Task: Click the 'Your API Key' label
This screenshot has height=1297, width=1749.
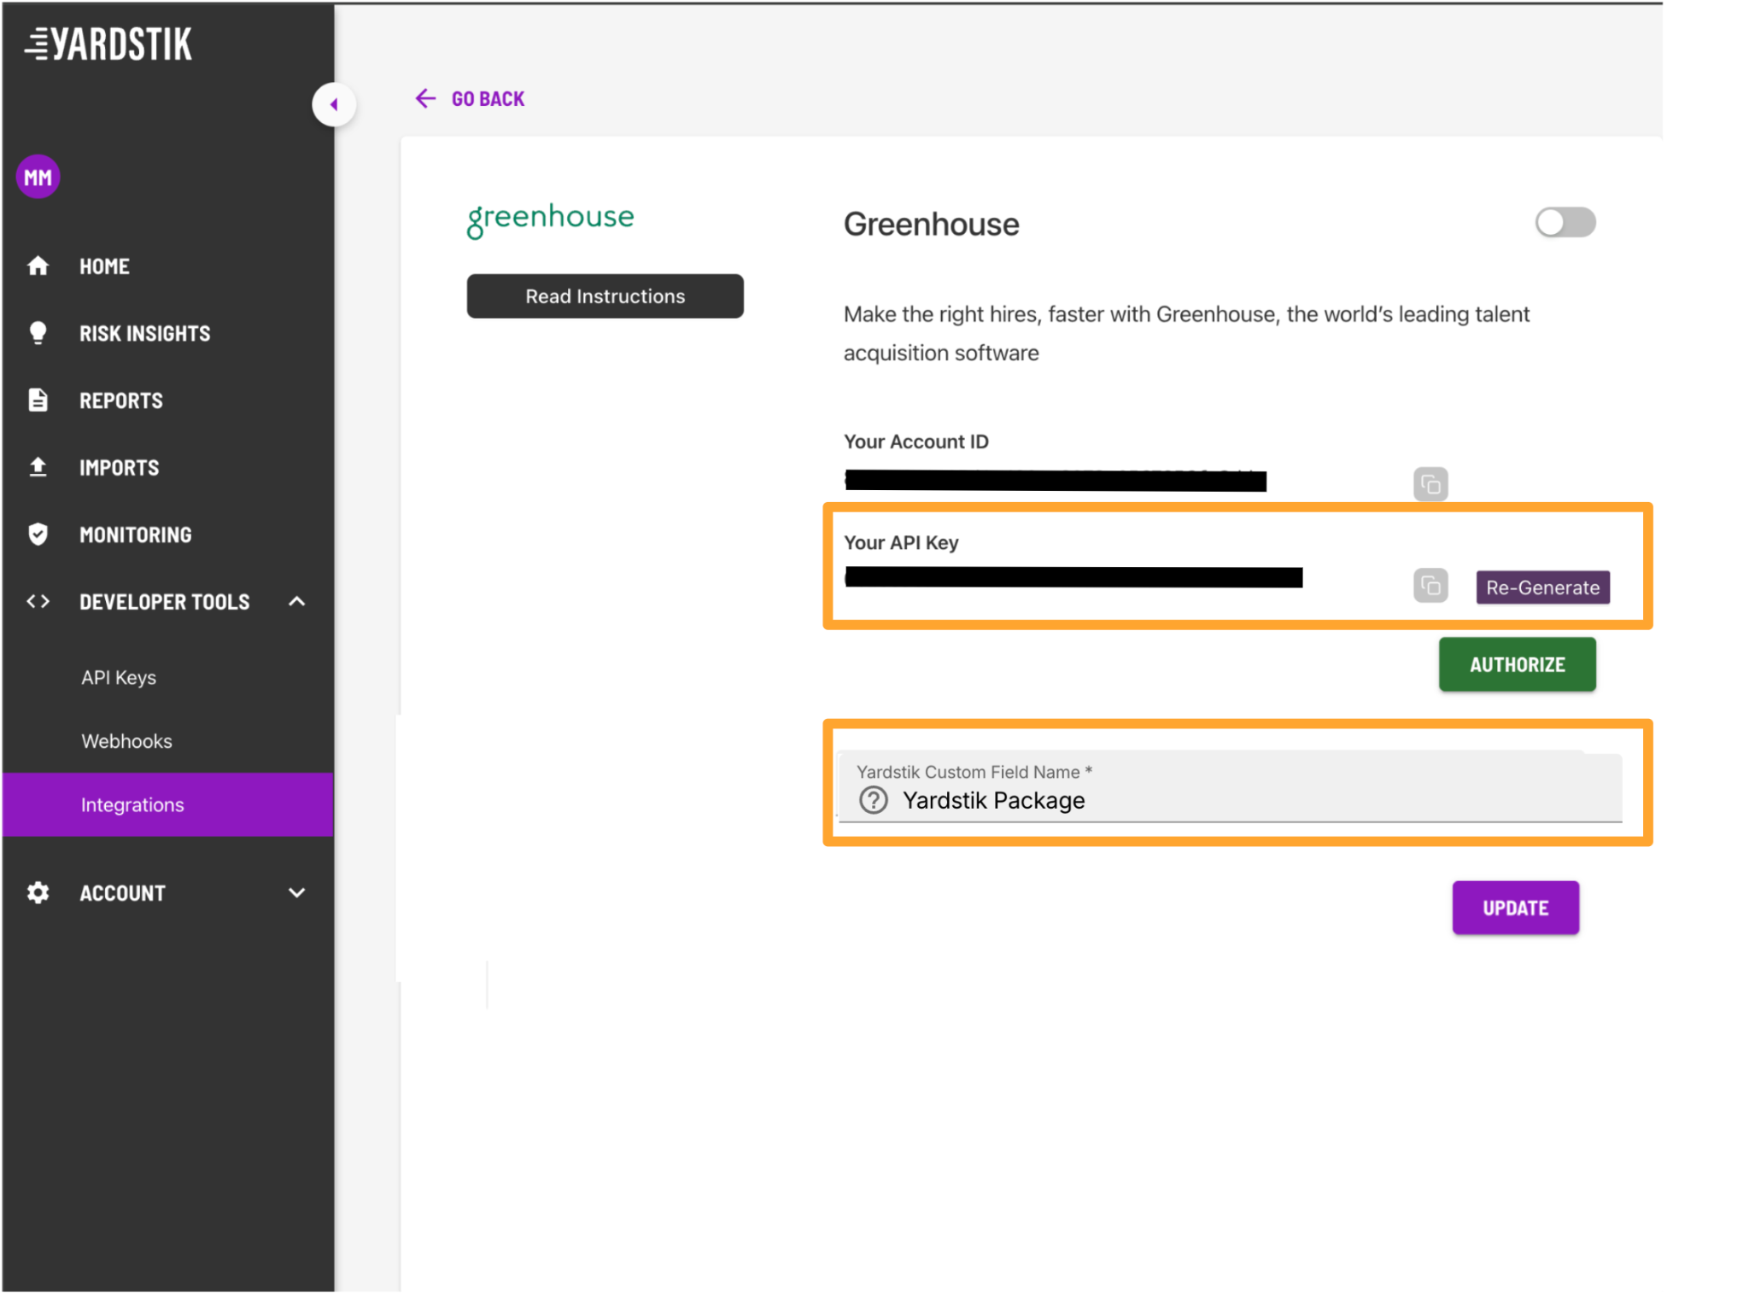Action: tap(901, 542)
